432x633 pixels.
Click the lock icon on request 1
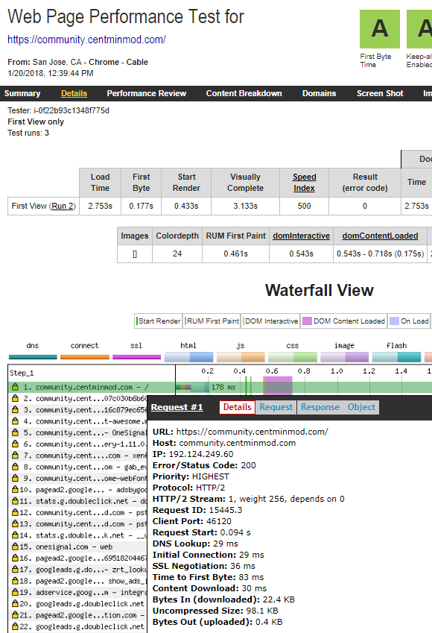pyautogui.click(x=15, y=387)
